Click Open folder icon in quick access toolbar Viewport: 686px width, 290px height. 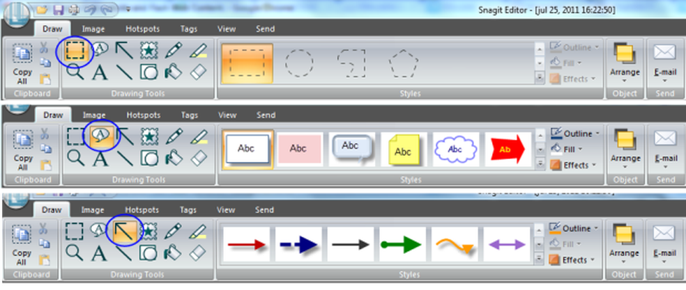pyautogui.click(x=42, y=9)
